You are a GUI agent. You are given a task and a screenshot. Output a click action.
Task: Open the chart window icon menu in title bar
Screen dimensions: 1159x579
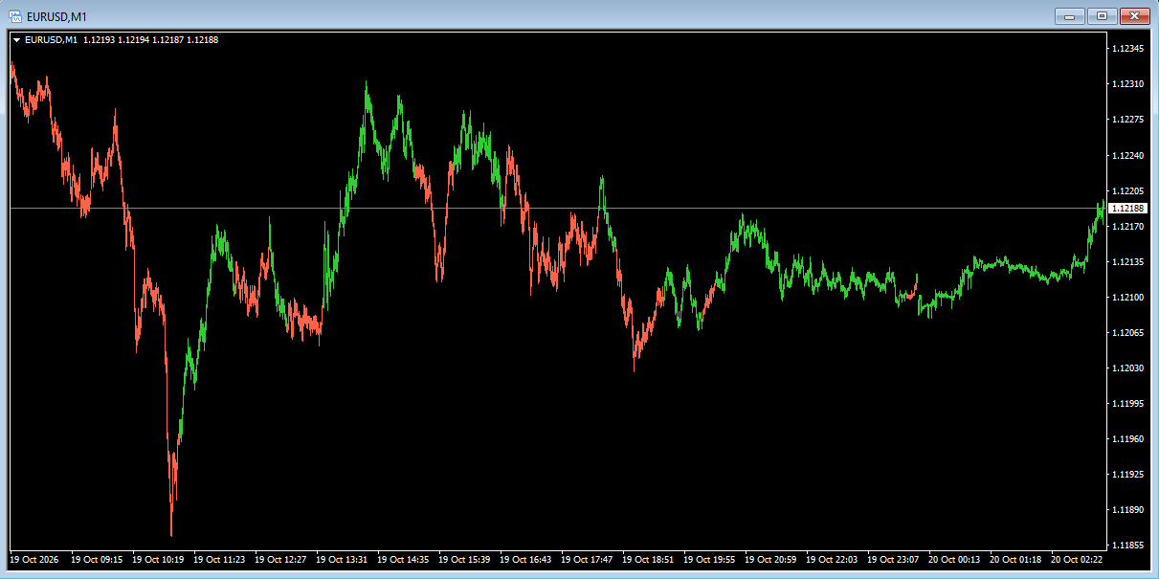[16, 15]
